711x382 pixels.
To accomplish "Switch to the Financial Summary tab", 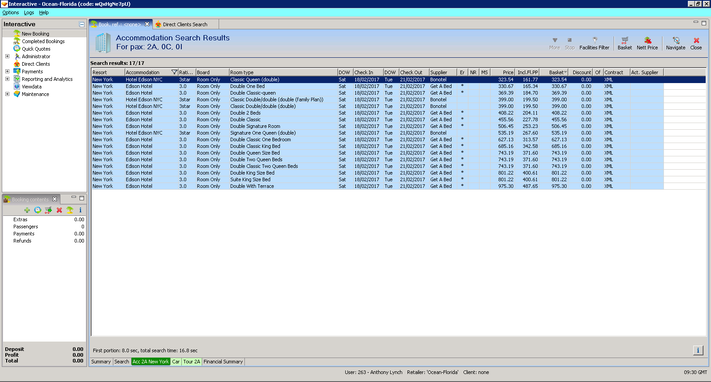I will click(x=223, y=362).
